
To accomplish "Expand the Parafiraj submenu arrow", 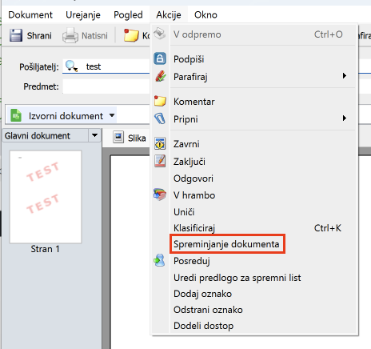I will tap(345, 76).
